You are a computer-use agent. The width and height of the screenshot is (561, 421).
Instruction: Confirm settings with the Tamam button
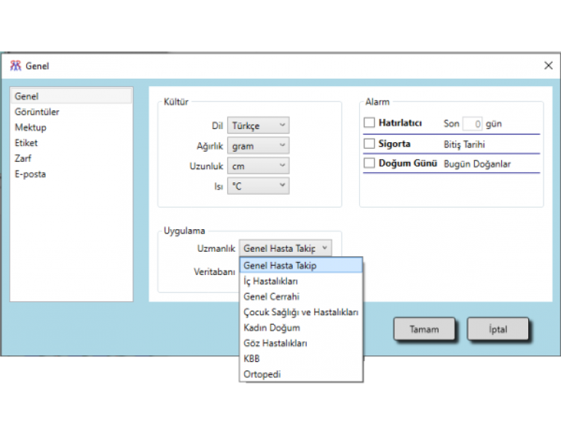(424, 329)
